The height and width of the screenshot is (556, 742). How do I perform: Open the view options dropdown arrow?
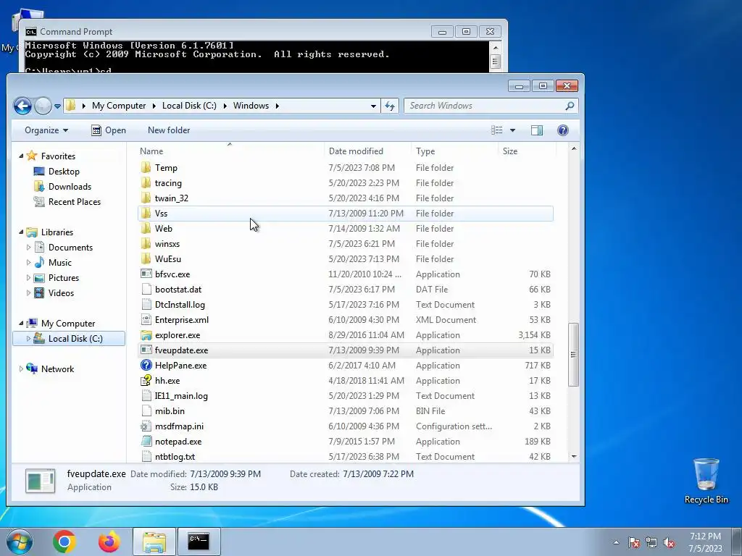(x=512, y=130)
